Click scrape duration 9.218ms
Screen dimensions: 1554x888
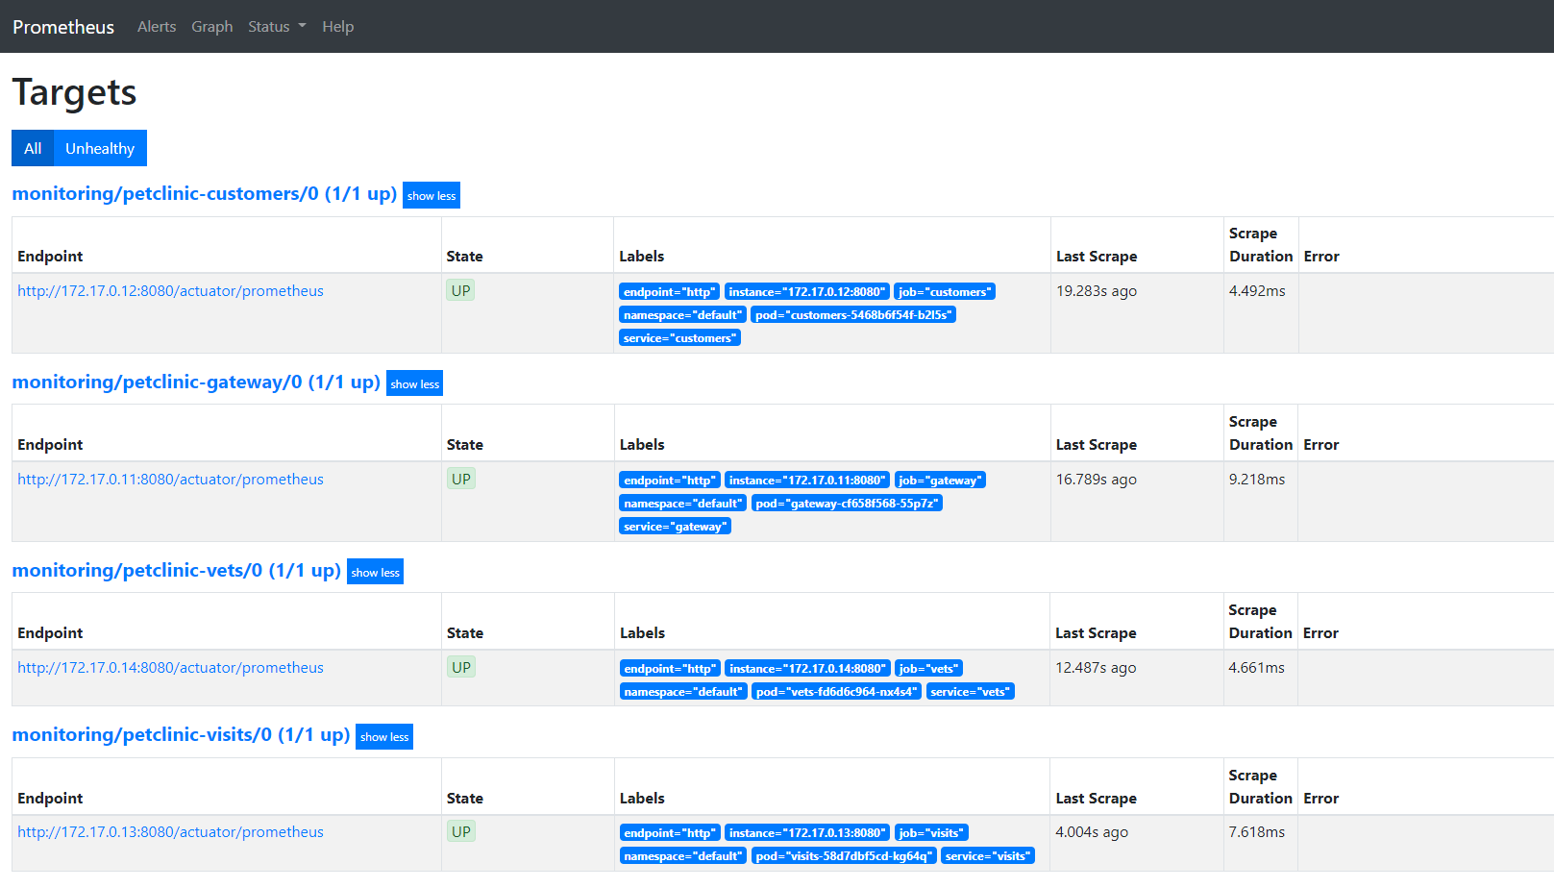(1257, 480)
